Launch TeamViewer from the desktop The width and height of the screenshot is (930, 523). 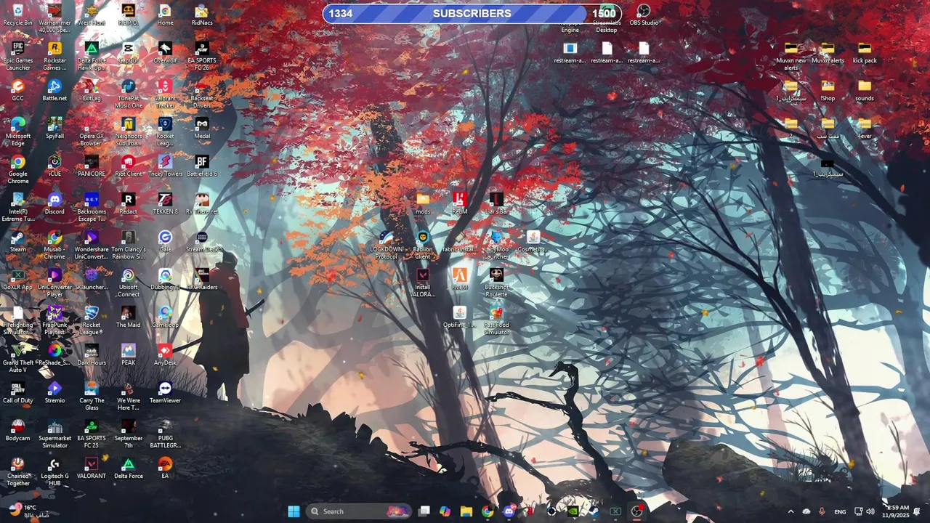(165, 392)
